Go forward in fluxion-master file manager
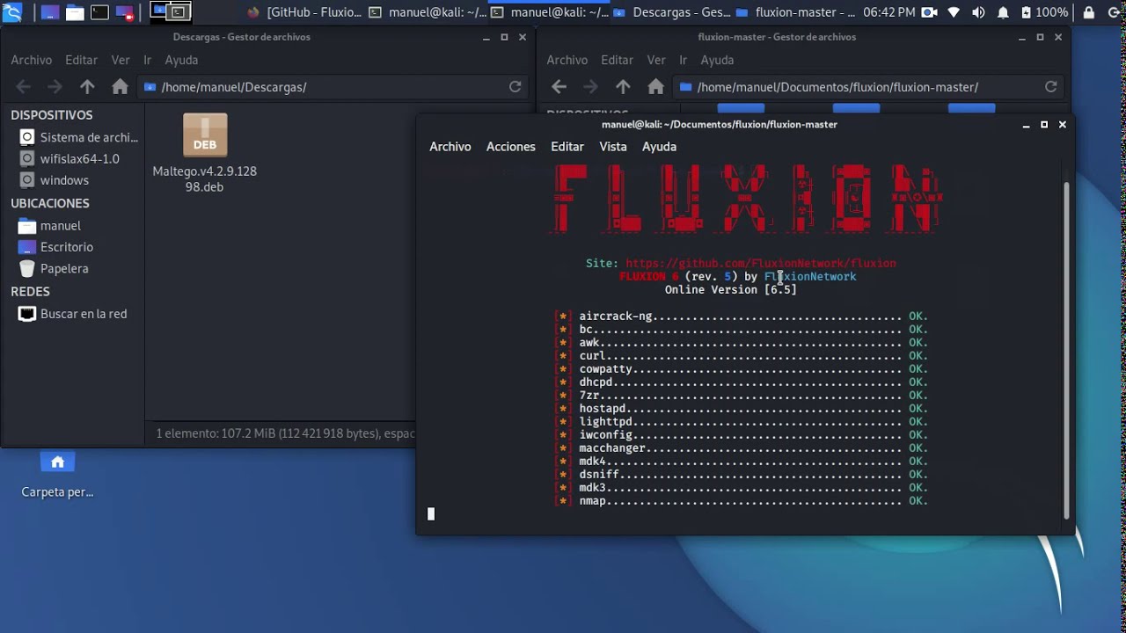1126x633 pixels. pos(590,87)
